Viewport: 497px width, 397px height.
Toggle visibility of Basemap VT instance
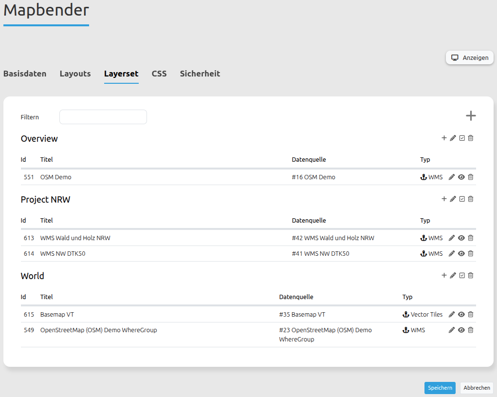tap(461, 315)
